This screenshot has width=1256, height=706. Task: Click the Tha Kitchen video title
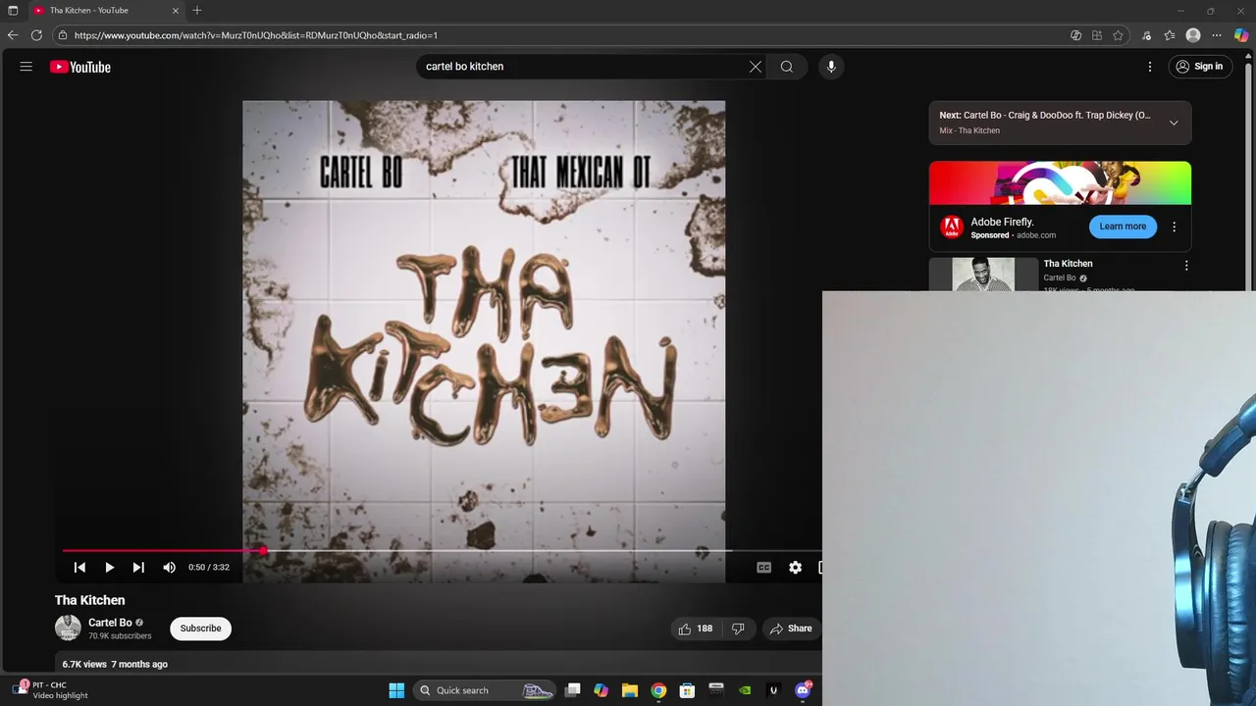click(90, 600)
